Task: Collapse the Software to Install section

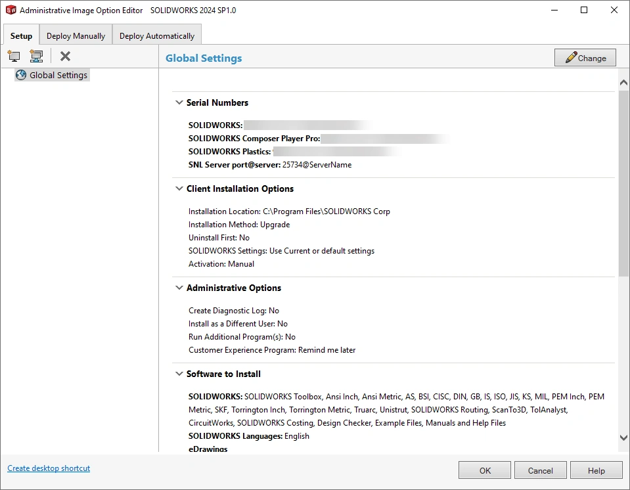Action: tap(179, 374)
